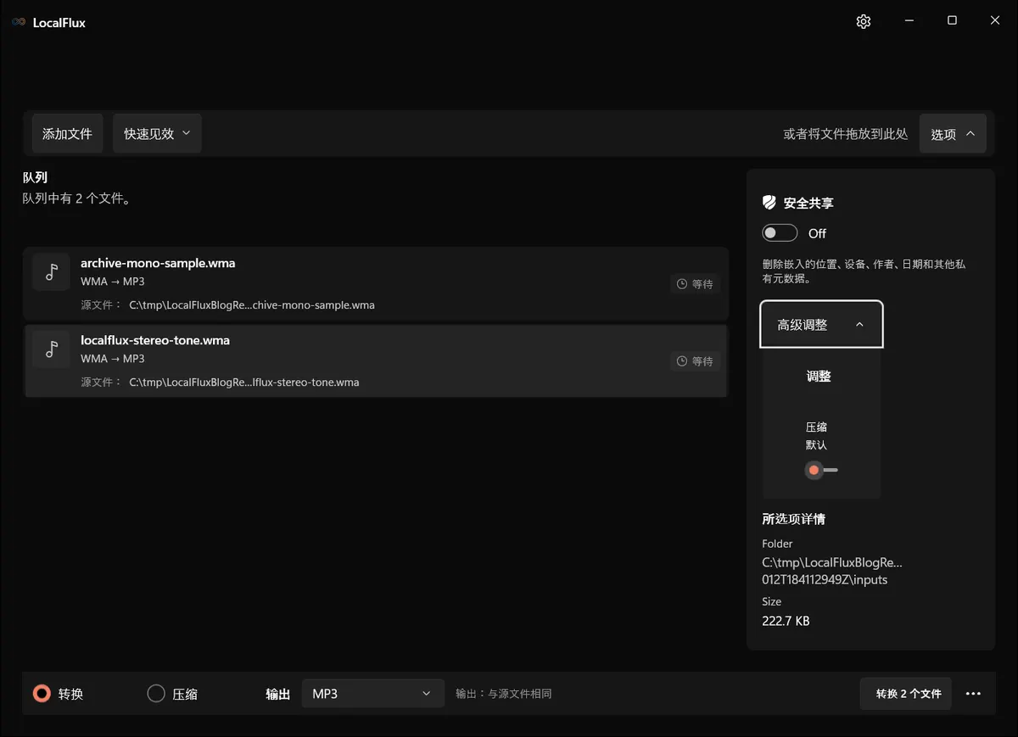Click the 添加文件 button

pos(67,134)
